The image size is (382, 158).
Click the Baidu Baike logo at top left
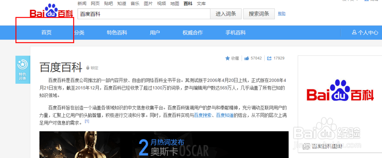coord(51,11)
